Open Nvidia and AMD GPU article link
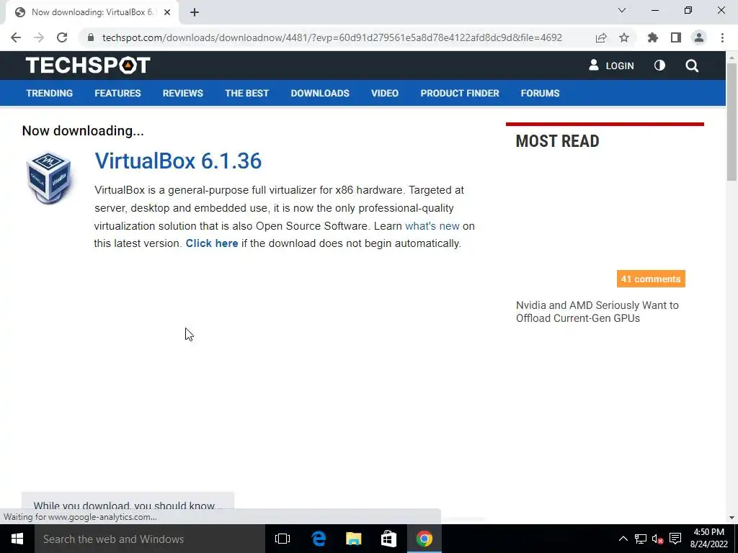 [597, 312]
